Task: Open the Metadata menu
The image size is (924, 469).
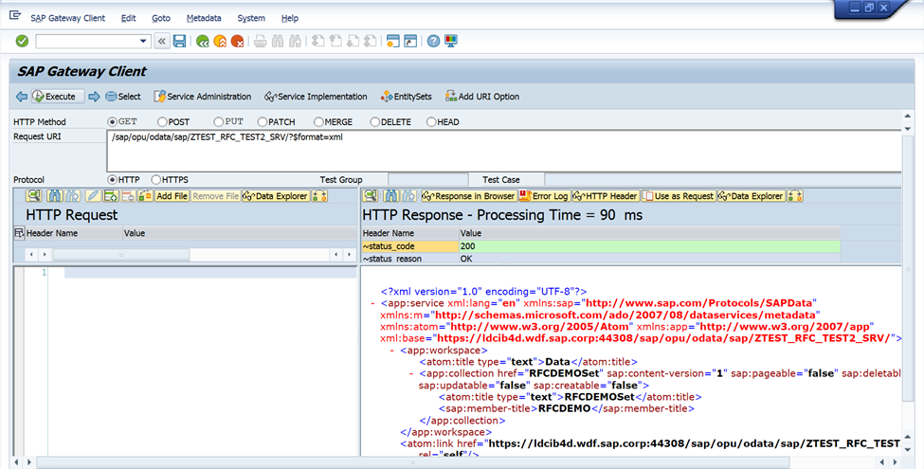Action: tap(204, 18)
